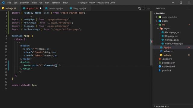
Task: Open the Help menu
Action: coord(65,3)
